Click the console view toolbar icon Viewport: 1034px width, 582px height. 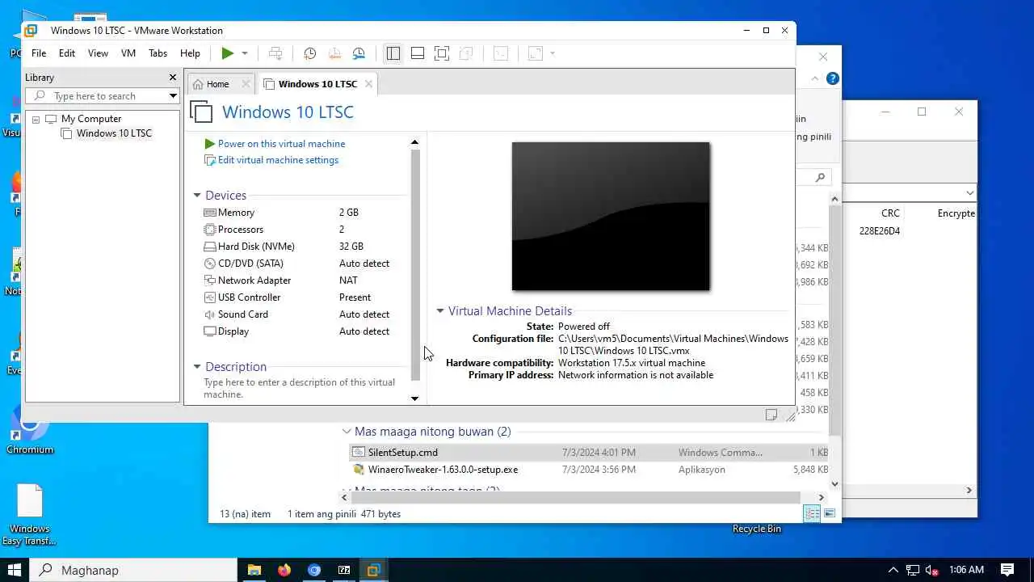point(501,53)
